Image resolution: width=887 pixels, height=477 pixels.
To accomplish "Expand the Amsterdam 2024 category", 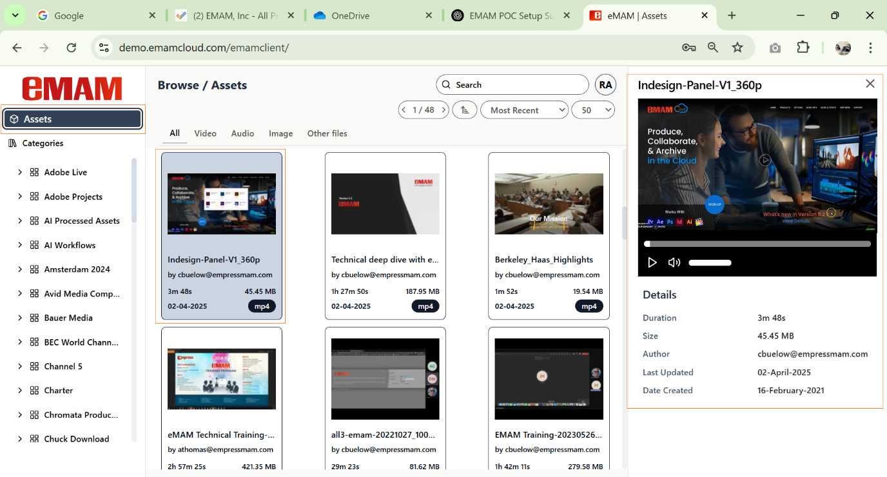I will click(x=20, y=269).
